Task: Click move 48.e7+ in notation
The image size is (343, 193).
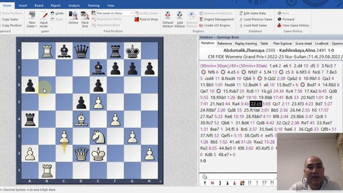Action: pos(224,154)
